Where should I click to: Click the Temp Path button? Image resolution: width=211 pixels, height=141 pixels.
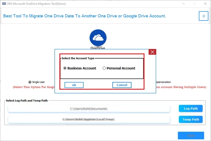191,119
